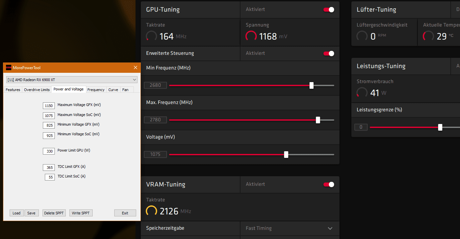Click the Max. Frequenz slider handle
The height and width of the screenshot is (239, 460).
pos(318,120)
